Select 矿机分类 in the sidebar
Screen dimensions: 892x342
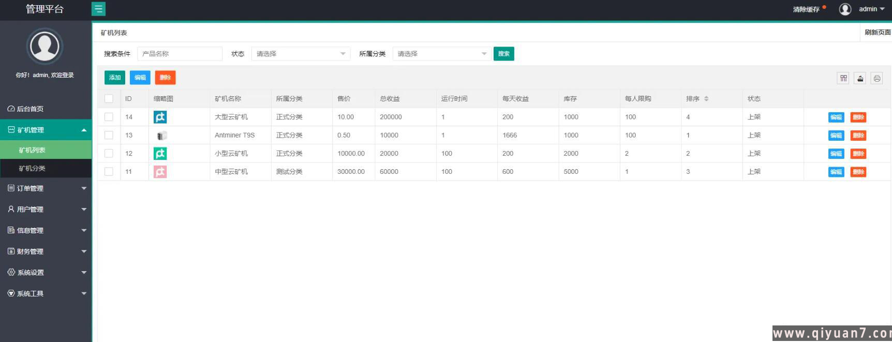click(x=32, y=168)
